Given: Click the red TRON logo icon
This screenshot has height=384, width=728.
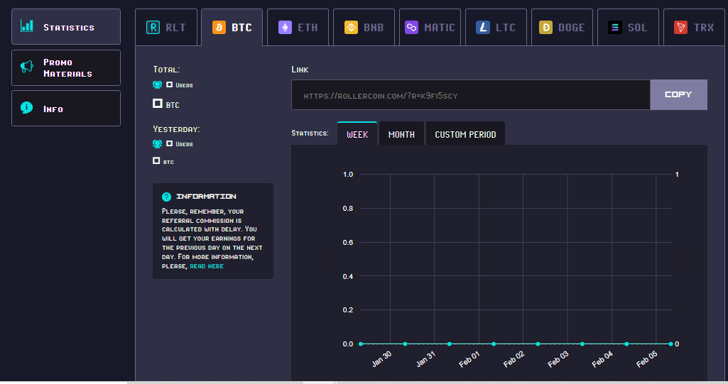Looking at the screenshot, I should pos(680,28).
